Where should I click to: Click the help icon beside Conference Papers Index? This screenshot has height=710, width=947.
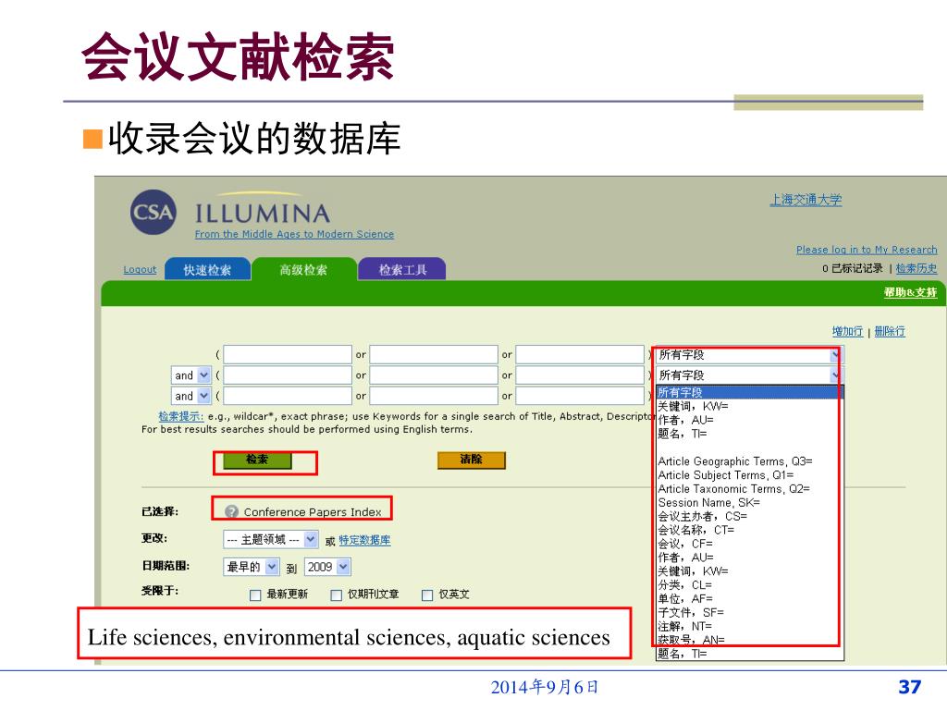pyautogui.click(x=232, y=512)
